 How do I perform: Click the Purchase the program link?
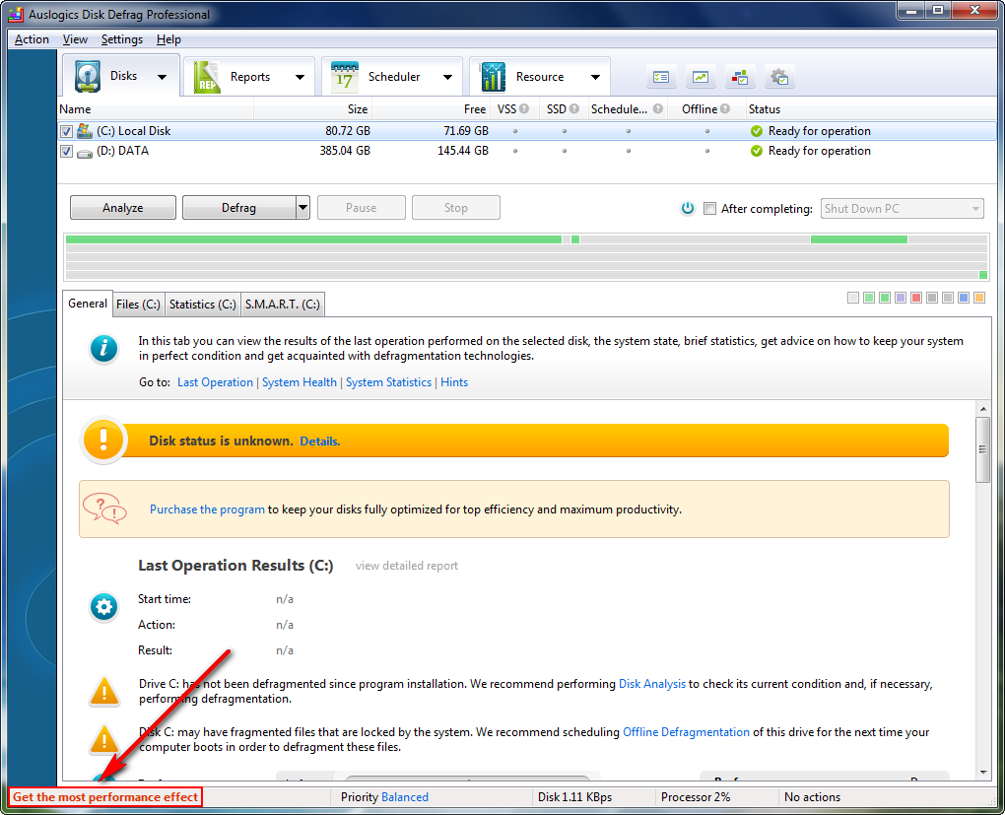point(207,509)
